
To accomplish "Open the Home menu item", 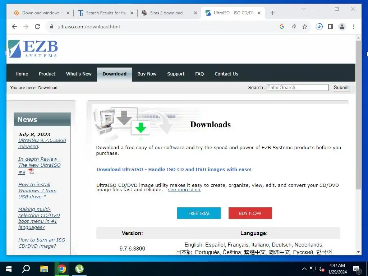I will click(x=22, y=74).
